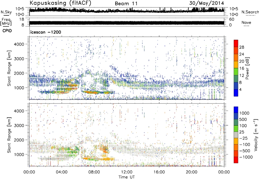Screen dimensions: 259x179
Task: Click the date 30/May/2014
Action: coord(207,3)
